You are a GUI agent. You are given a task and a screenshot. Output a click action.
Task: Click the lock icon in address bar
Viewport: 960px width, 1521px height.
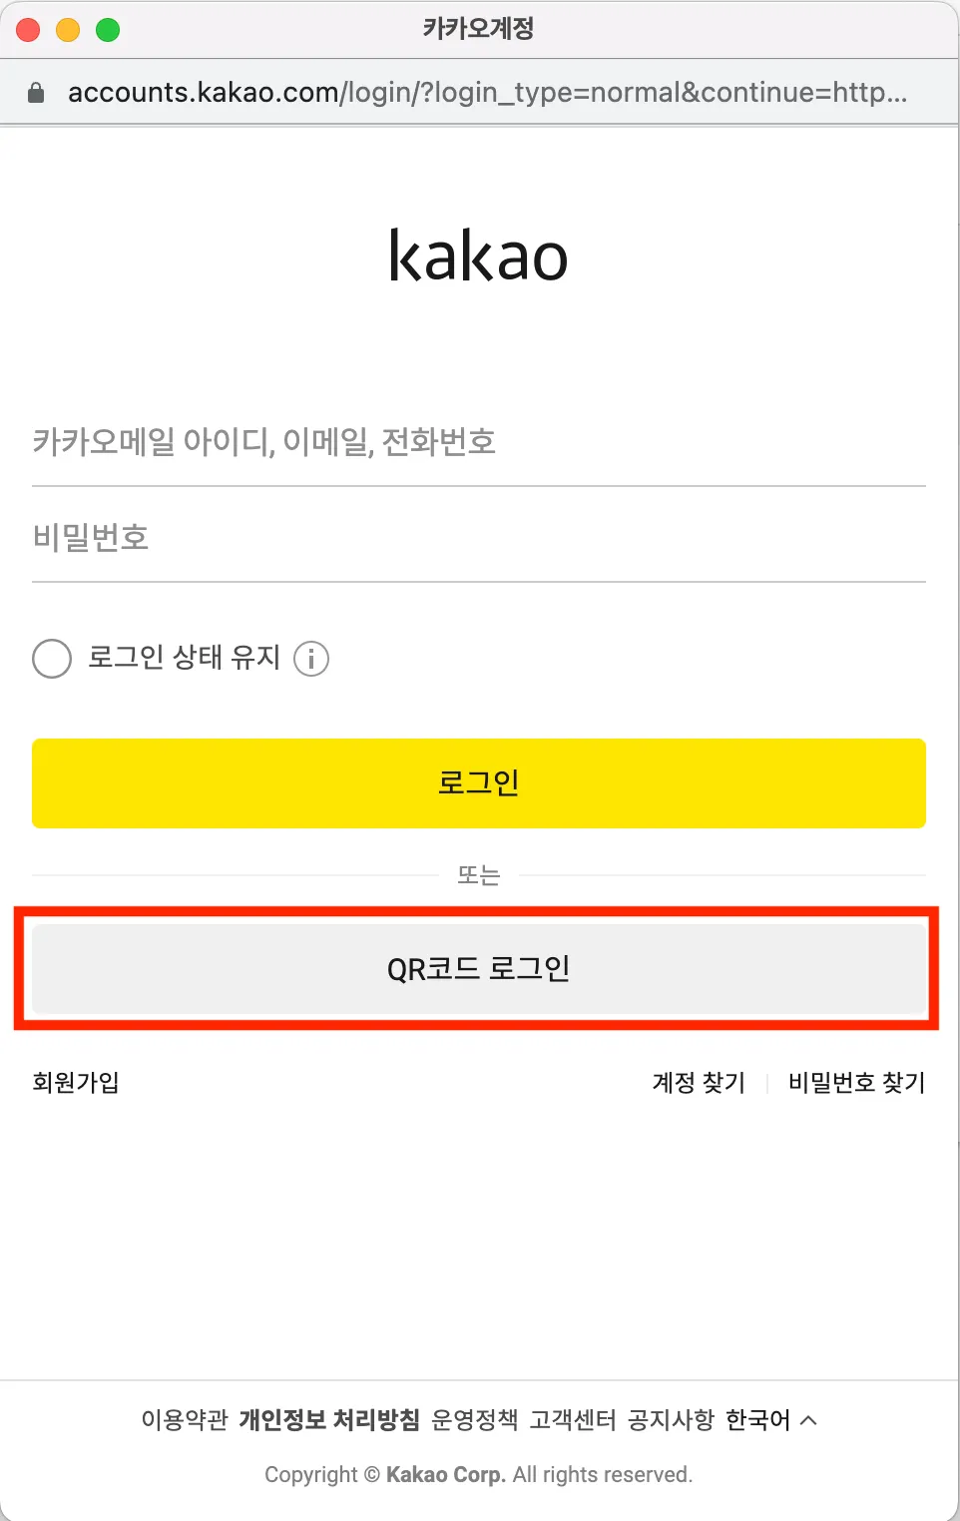36,93
